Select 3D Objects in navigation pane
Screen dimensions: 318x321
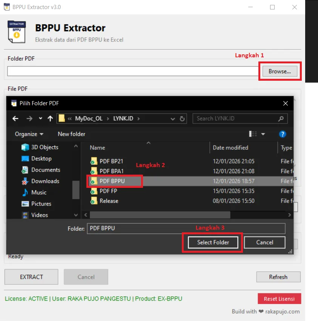[45, 147]
